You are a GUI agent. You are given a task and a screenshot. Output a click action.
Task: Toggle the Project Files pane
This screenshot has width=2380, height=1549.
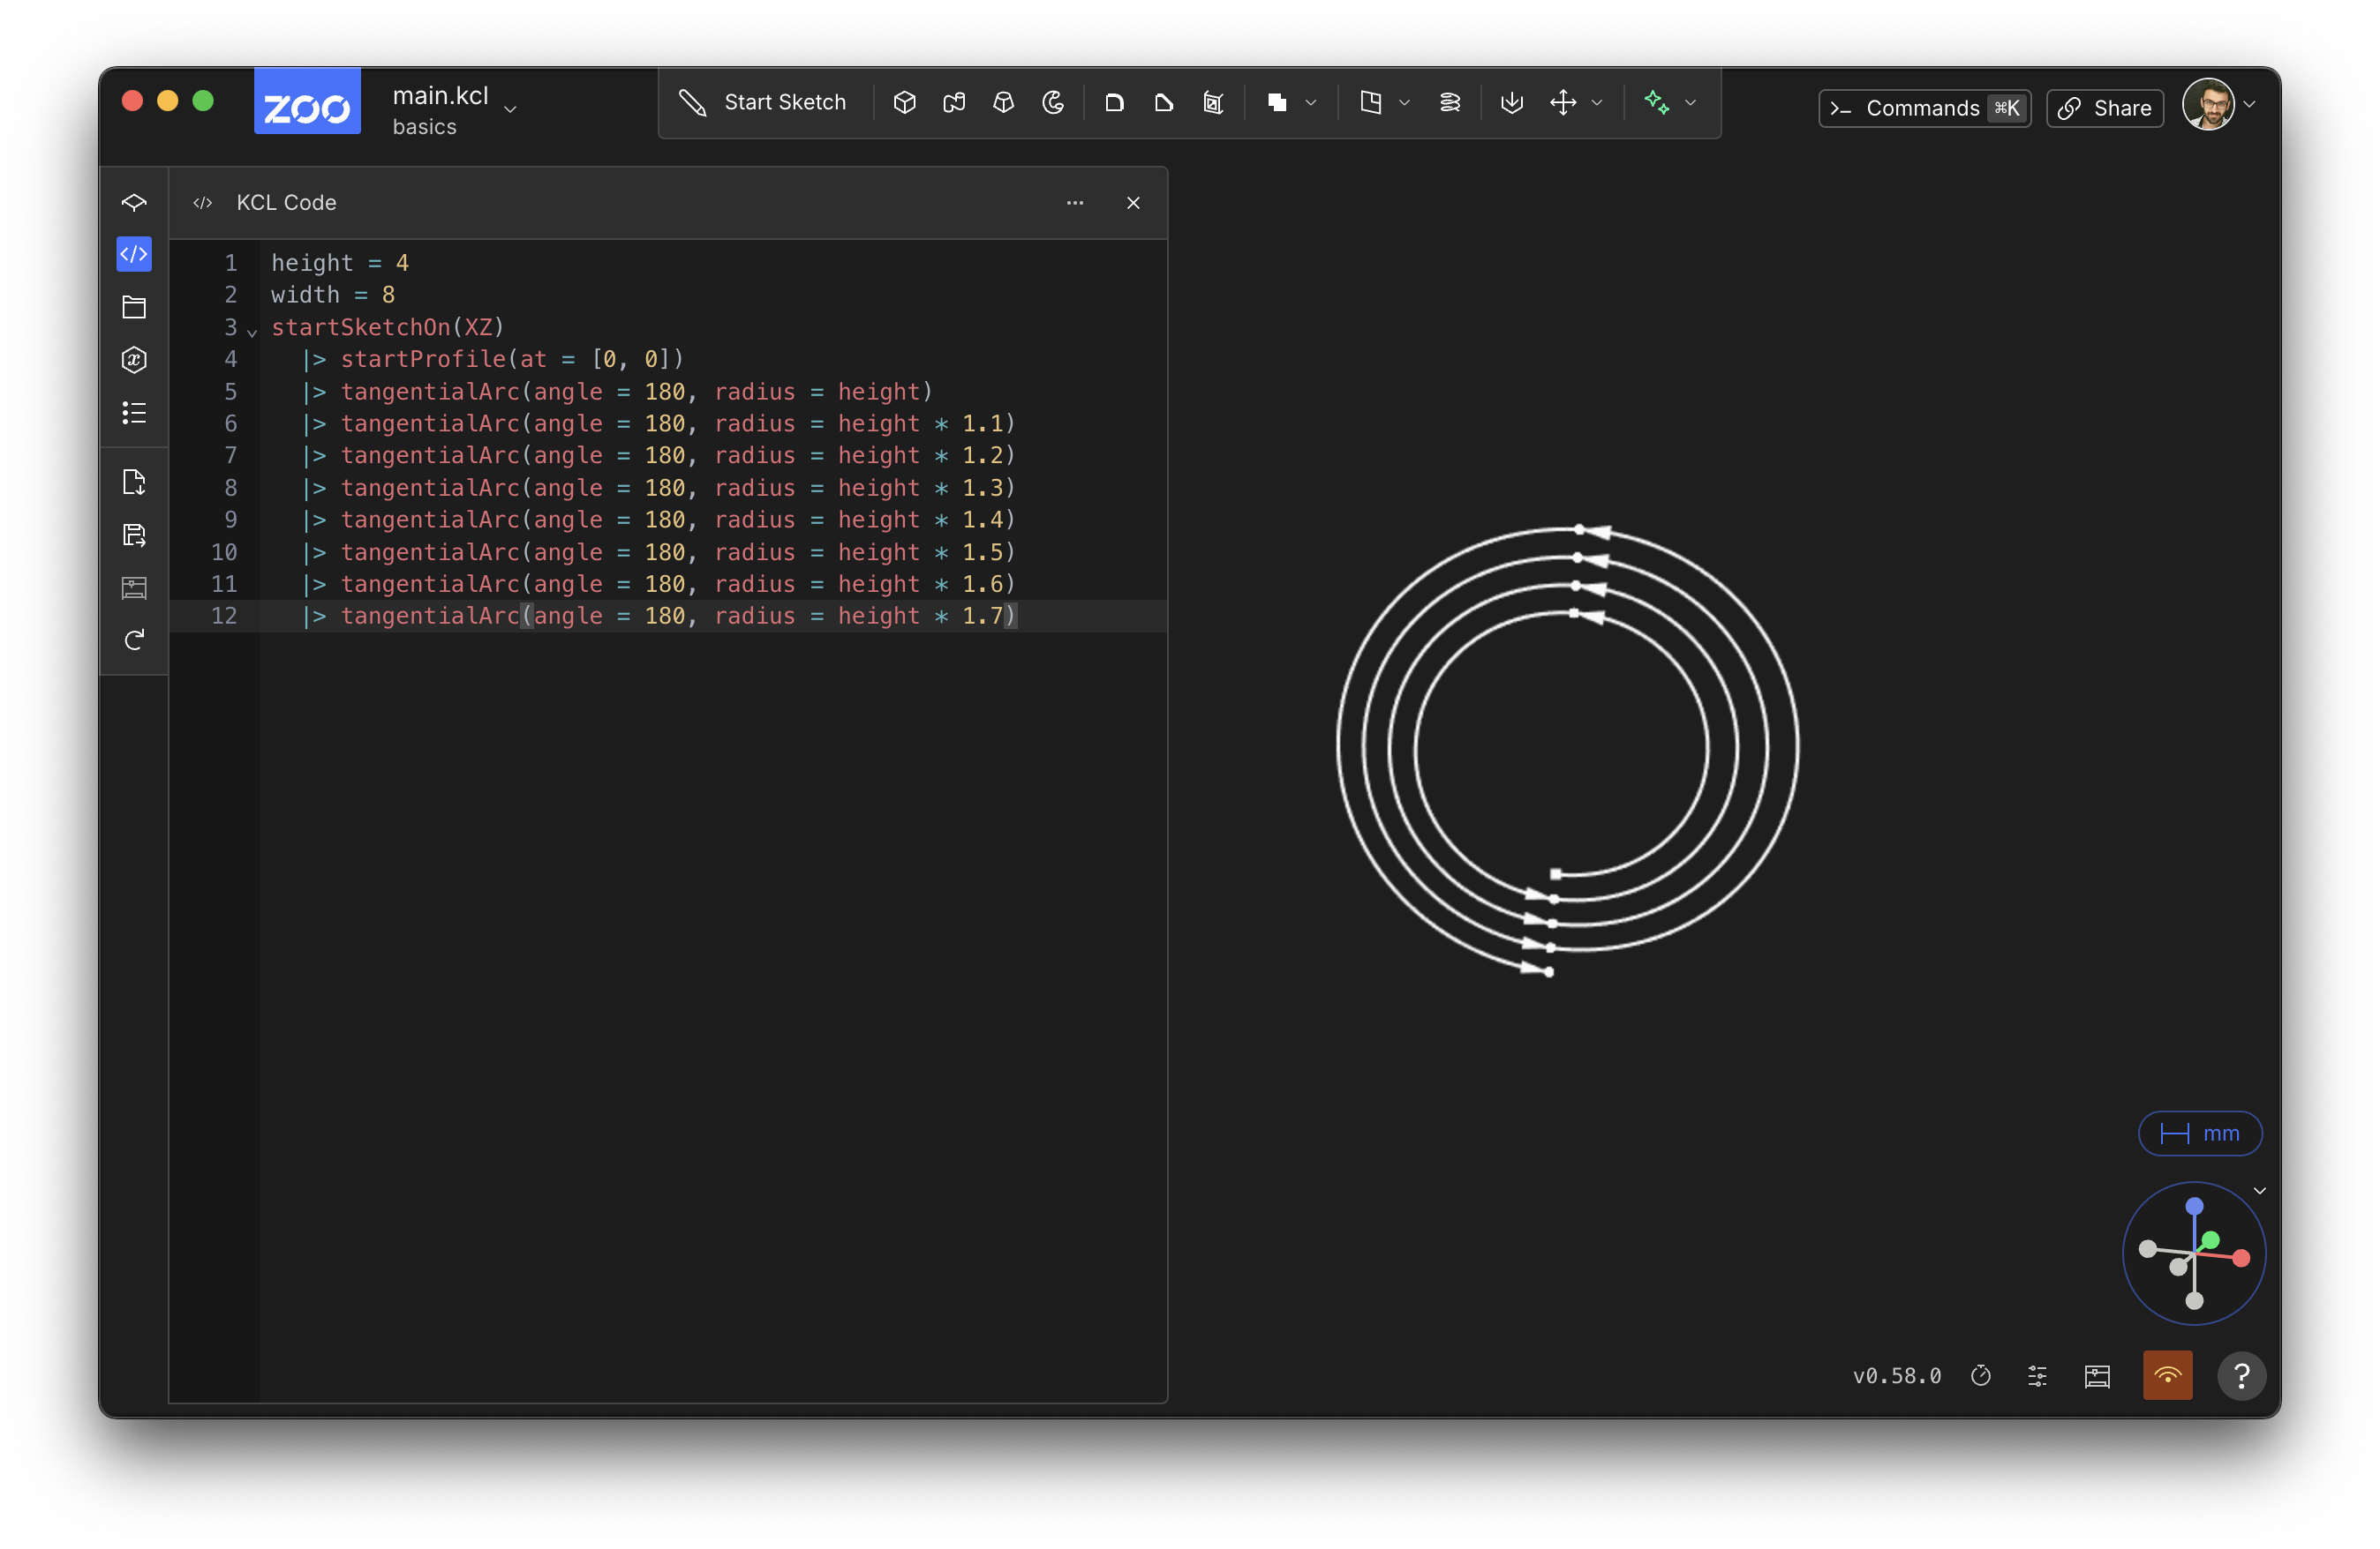[134, 307]
